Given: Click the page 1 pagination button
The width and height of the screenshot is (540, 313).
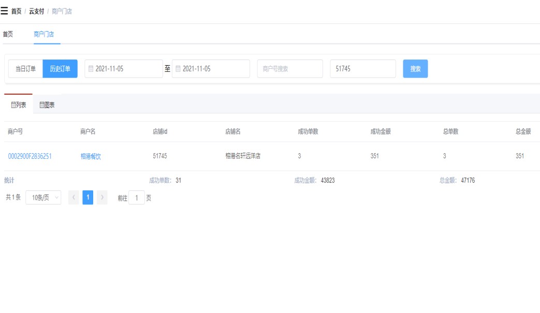Looking at the screenshot, I should click(88, 198).
